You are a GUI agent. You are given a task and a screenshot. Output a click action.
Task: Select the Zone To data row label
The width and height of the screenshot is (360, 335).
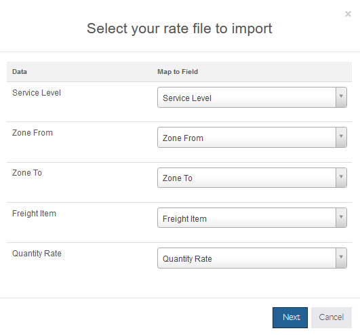tap(27, 173)
